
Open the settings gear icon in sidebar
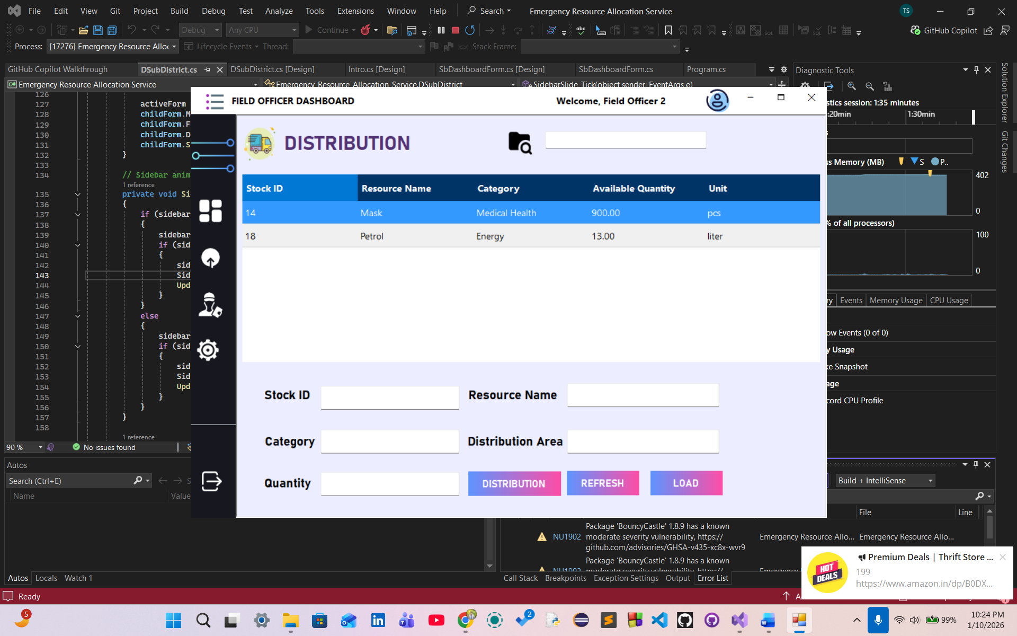point(208,350)
